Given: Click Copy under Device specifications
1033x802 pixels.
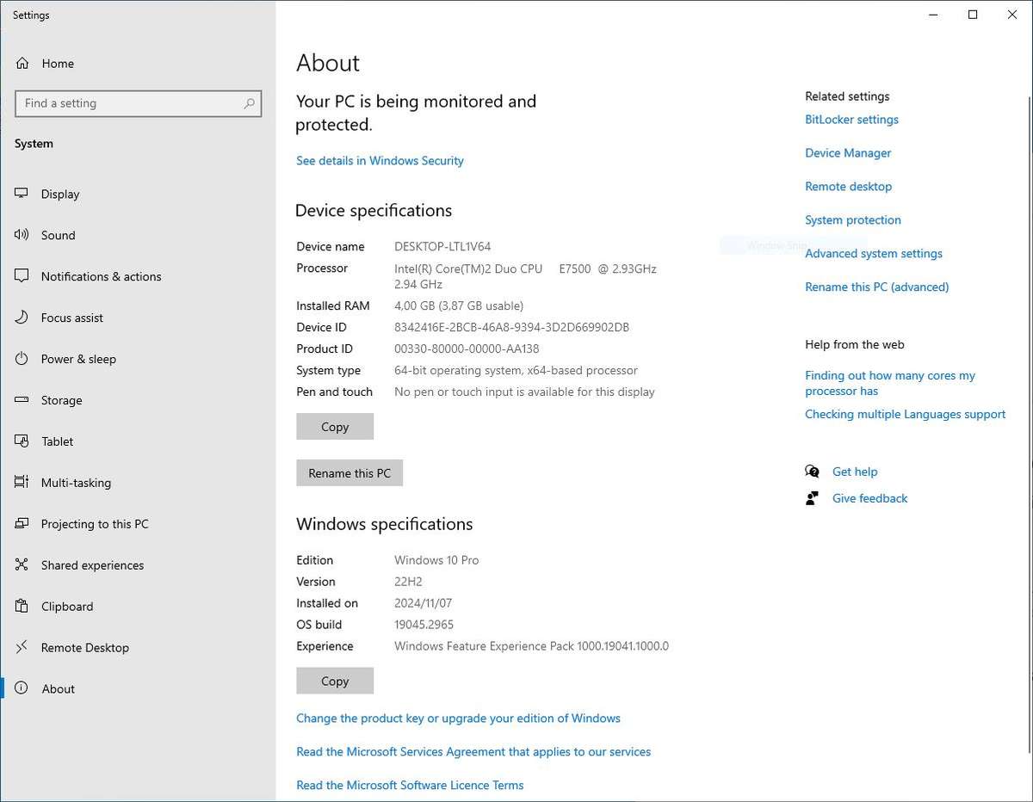Looking at the screenshot, I should pos(334,426).
